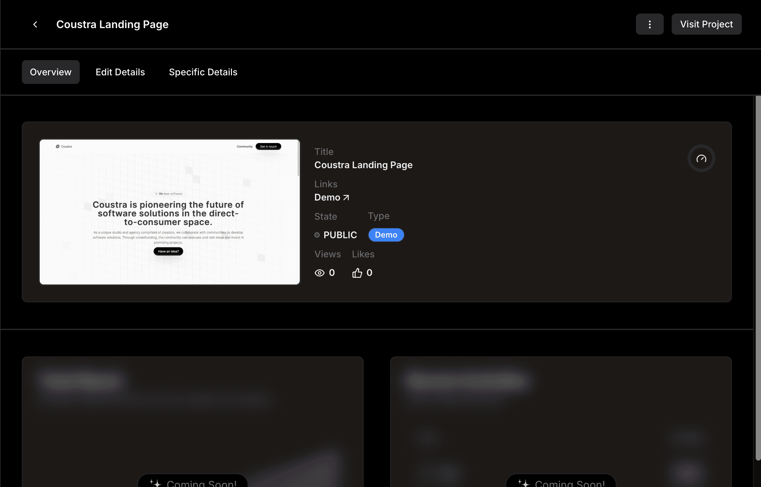The image size is (761, 487).
Task: Click the right Coming Soon badge
Action: click(561, 481)
